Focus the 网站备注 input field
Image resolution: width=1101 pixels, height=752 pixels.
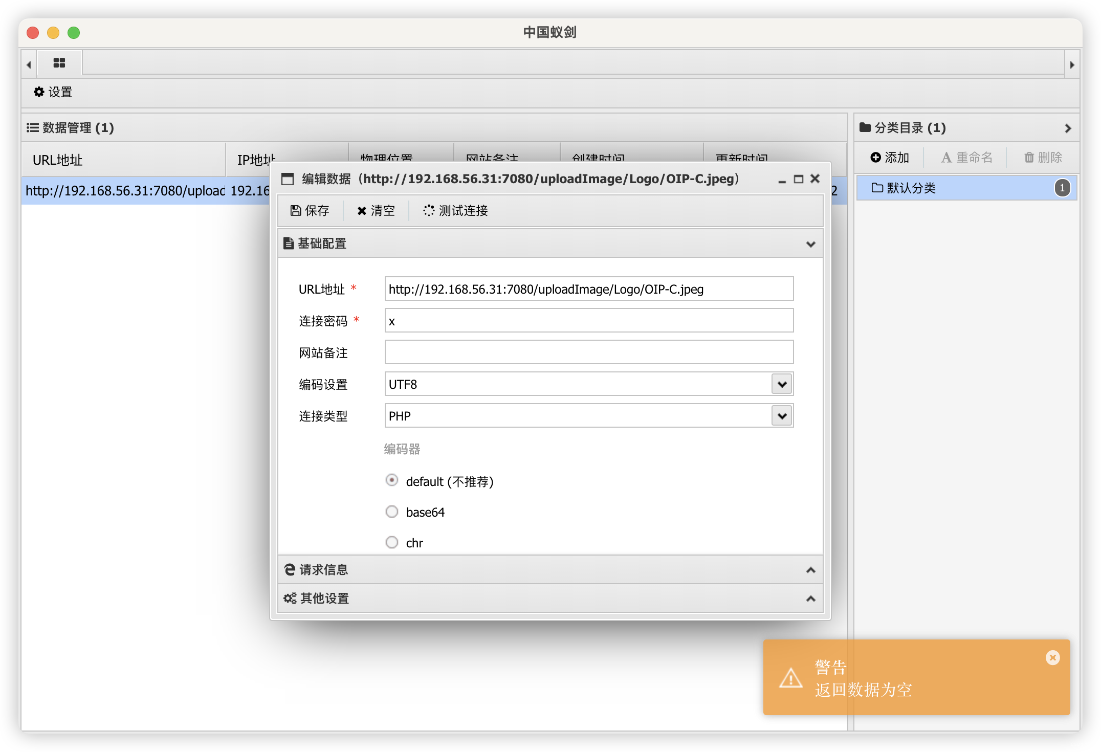coord(589,352)
